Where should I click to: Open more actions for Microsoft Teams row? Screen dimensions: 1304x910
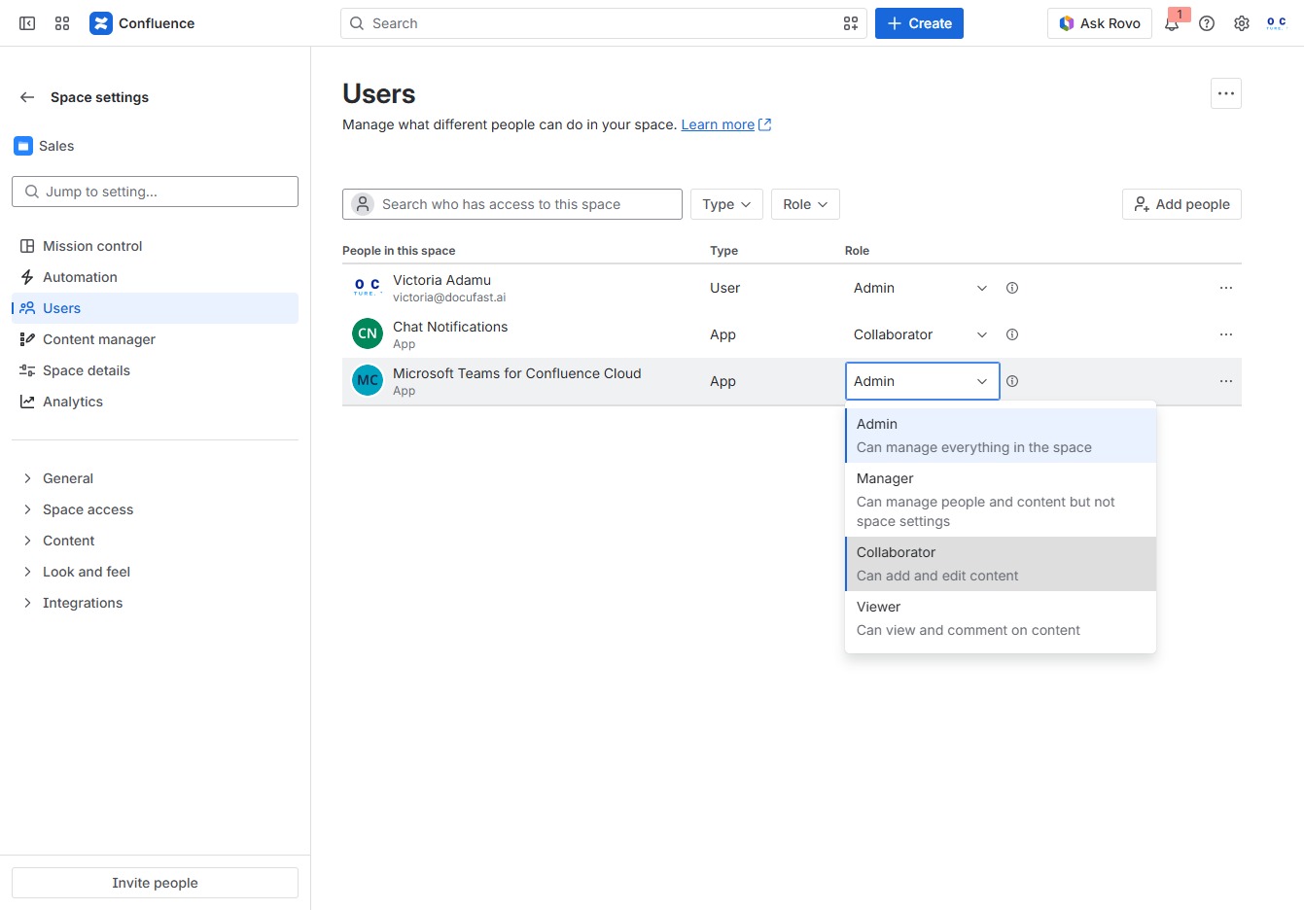tap(1226, 381)
